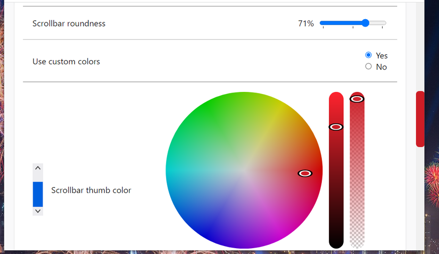Click the black bottom of the brightness bar
The image size is (439, 254).
coord(336,242)
